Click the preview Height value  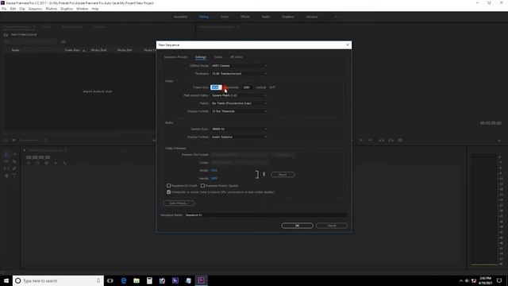tap(214, 178)
